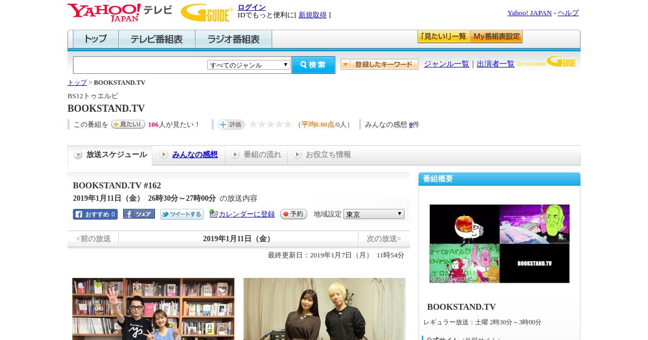Screen dimensions: 648x340
Task: Click the BOOKSTAND.TV #162 episode title
Action: (117, 185)
